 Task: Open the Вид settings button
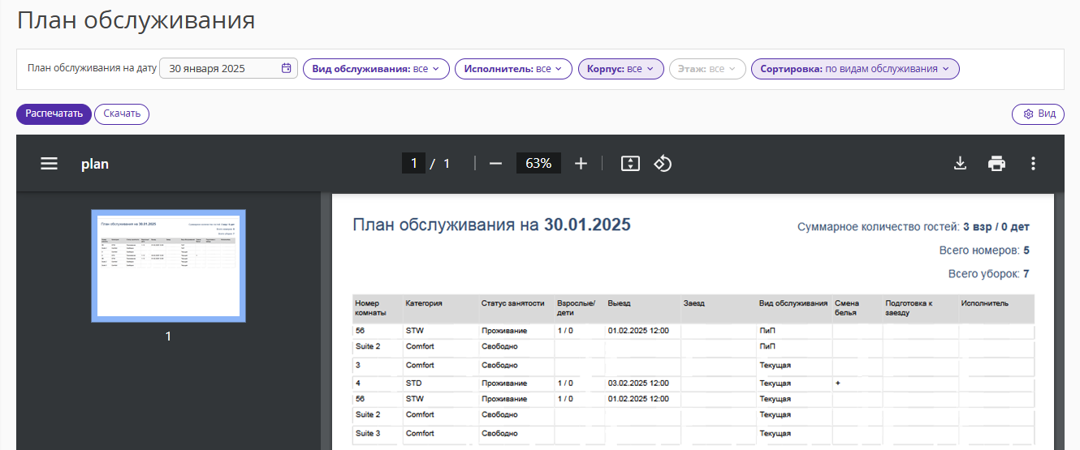(x=1038, y=114)
